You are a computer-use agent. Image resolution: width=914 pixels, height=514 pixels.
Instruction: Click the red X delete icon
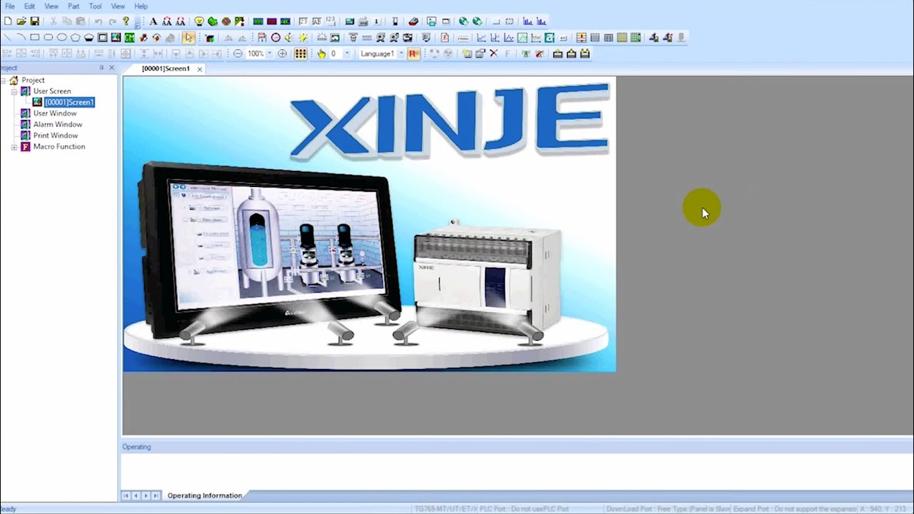(493, 54)
